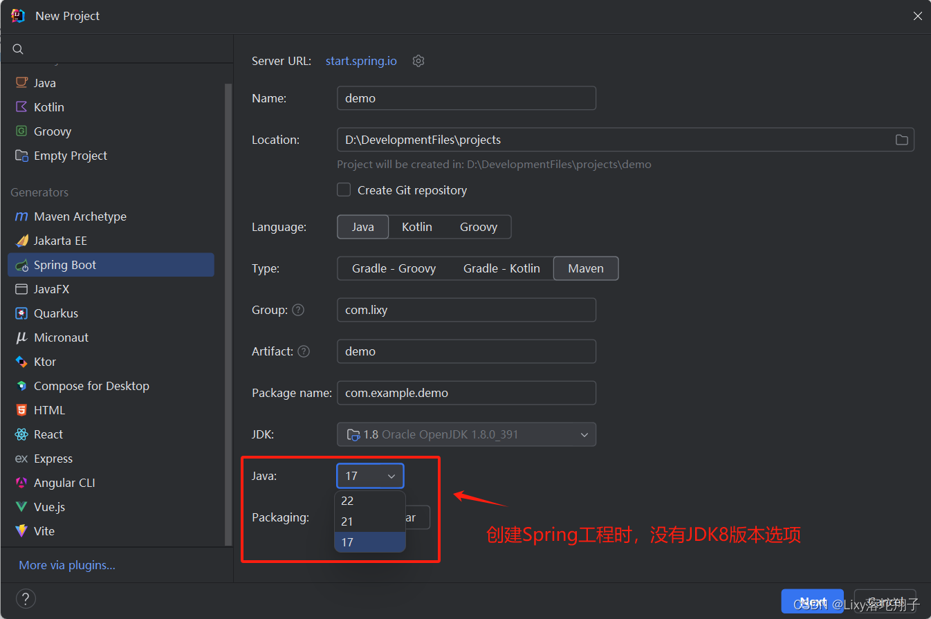
Task: Edit the Artifact field
Action: click(x=466, y=351)
